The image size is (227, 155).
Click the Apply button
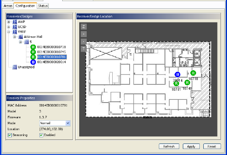(191, 146)
